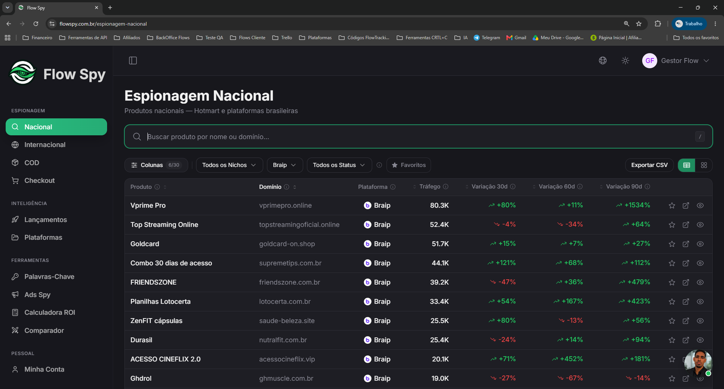Open the language globe icon
Screen dimensions: 724x389
pyautogui.click(x=603, y=61)
